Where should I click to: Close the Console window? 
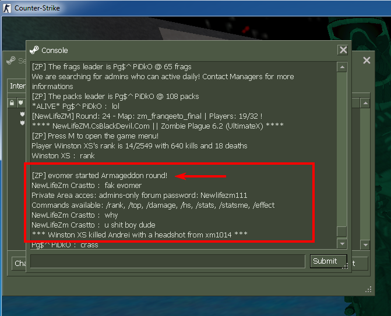click(343, 50)
